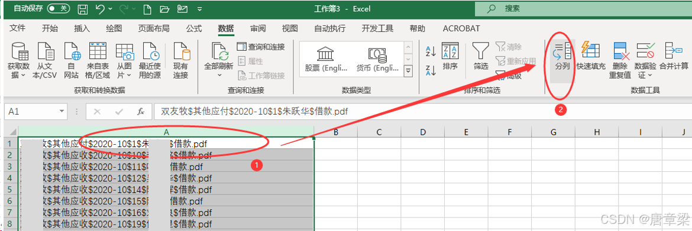Click the Save disk icon
692x231 pixels.
tap(82, 9)
